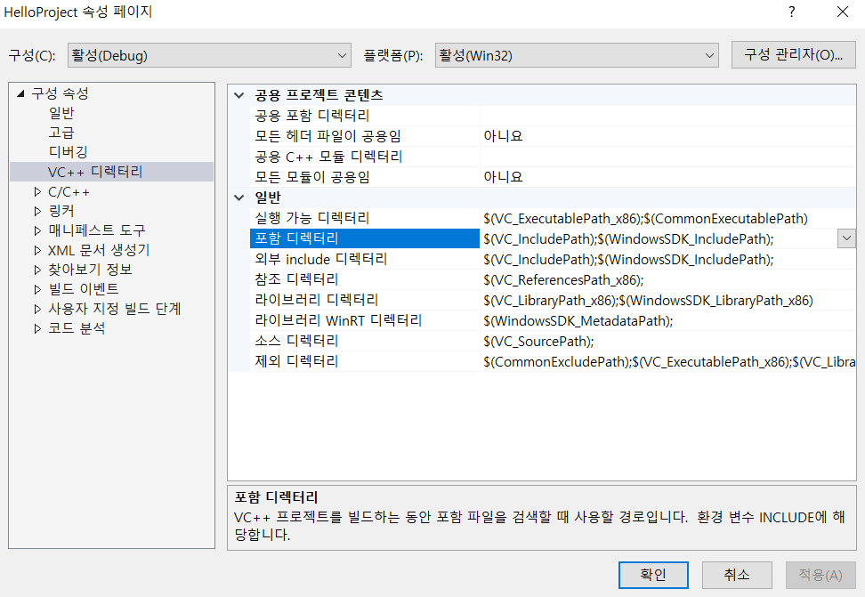Select 일반 under 구성 속성 tree

pyautogui.click(x=61, y=113)
